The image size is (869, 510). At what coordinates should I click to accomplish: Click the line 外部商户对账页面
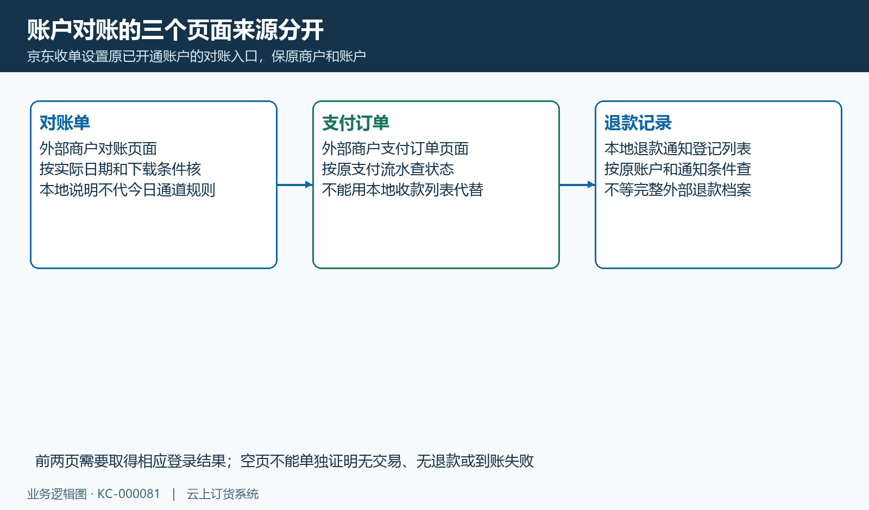tap(98, 149)
